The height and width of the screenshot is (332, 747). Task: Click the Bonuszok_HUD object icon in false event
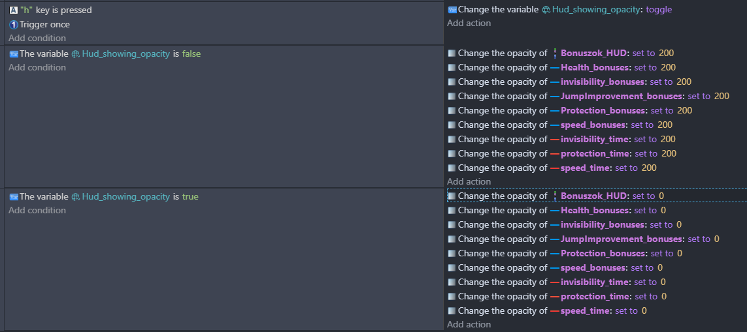pyautogui.click(x=555, y=53)
